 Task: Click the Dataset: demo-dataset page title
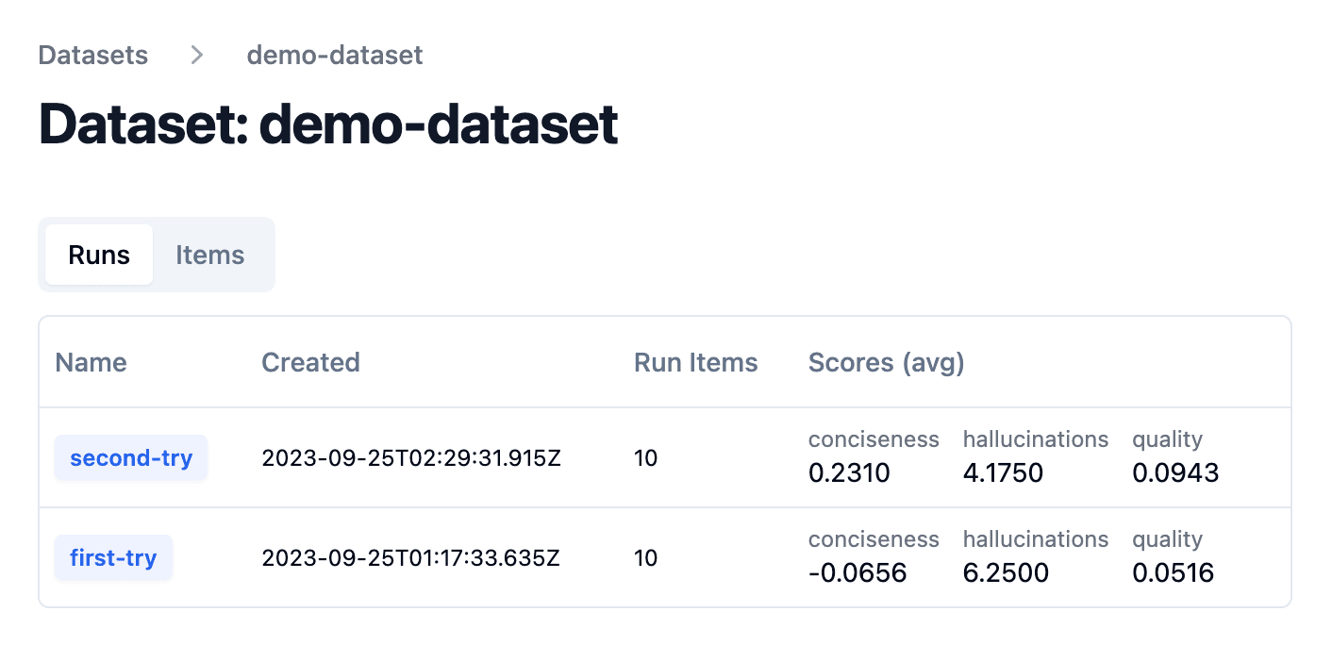point(327,124)
